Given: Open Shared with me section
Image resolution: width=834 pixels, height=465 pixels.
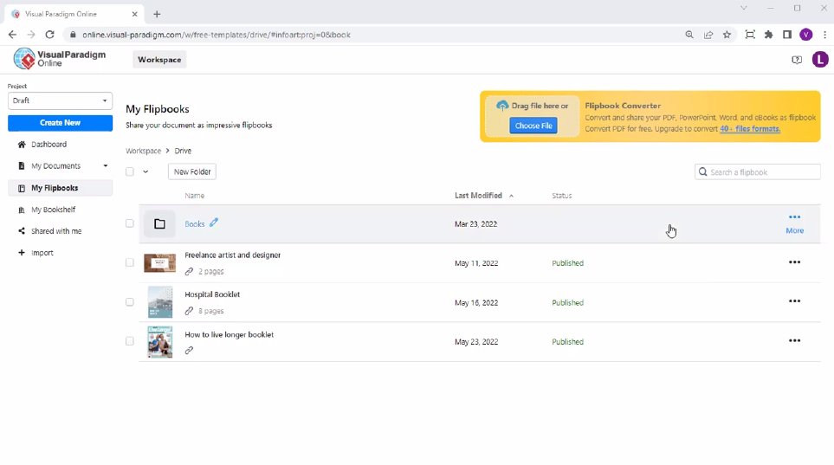Looking at the screenshot, I should click(x=56, y=231).
